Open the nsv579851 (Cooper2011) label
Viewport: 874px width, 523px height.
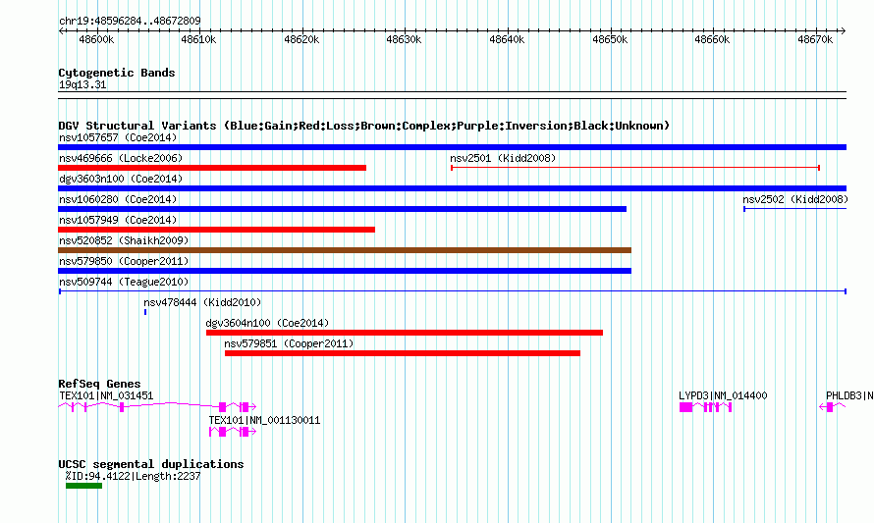(x=289, y=343)
